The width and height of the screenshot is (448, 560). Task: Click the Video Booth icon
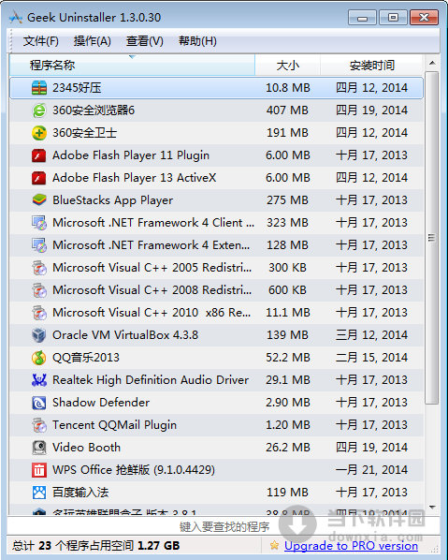[39, 448]
